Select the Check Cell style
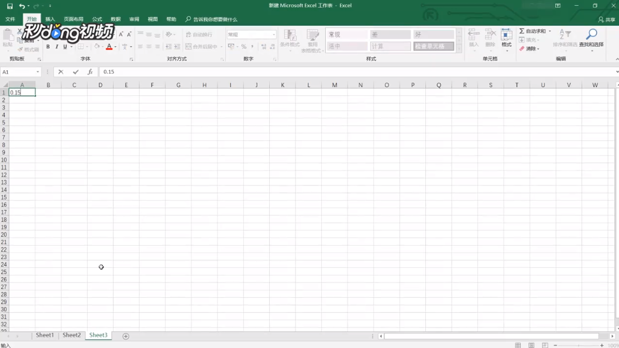Image resolution: width=619 pixels, height=348 pixels. 434,46
